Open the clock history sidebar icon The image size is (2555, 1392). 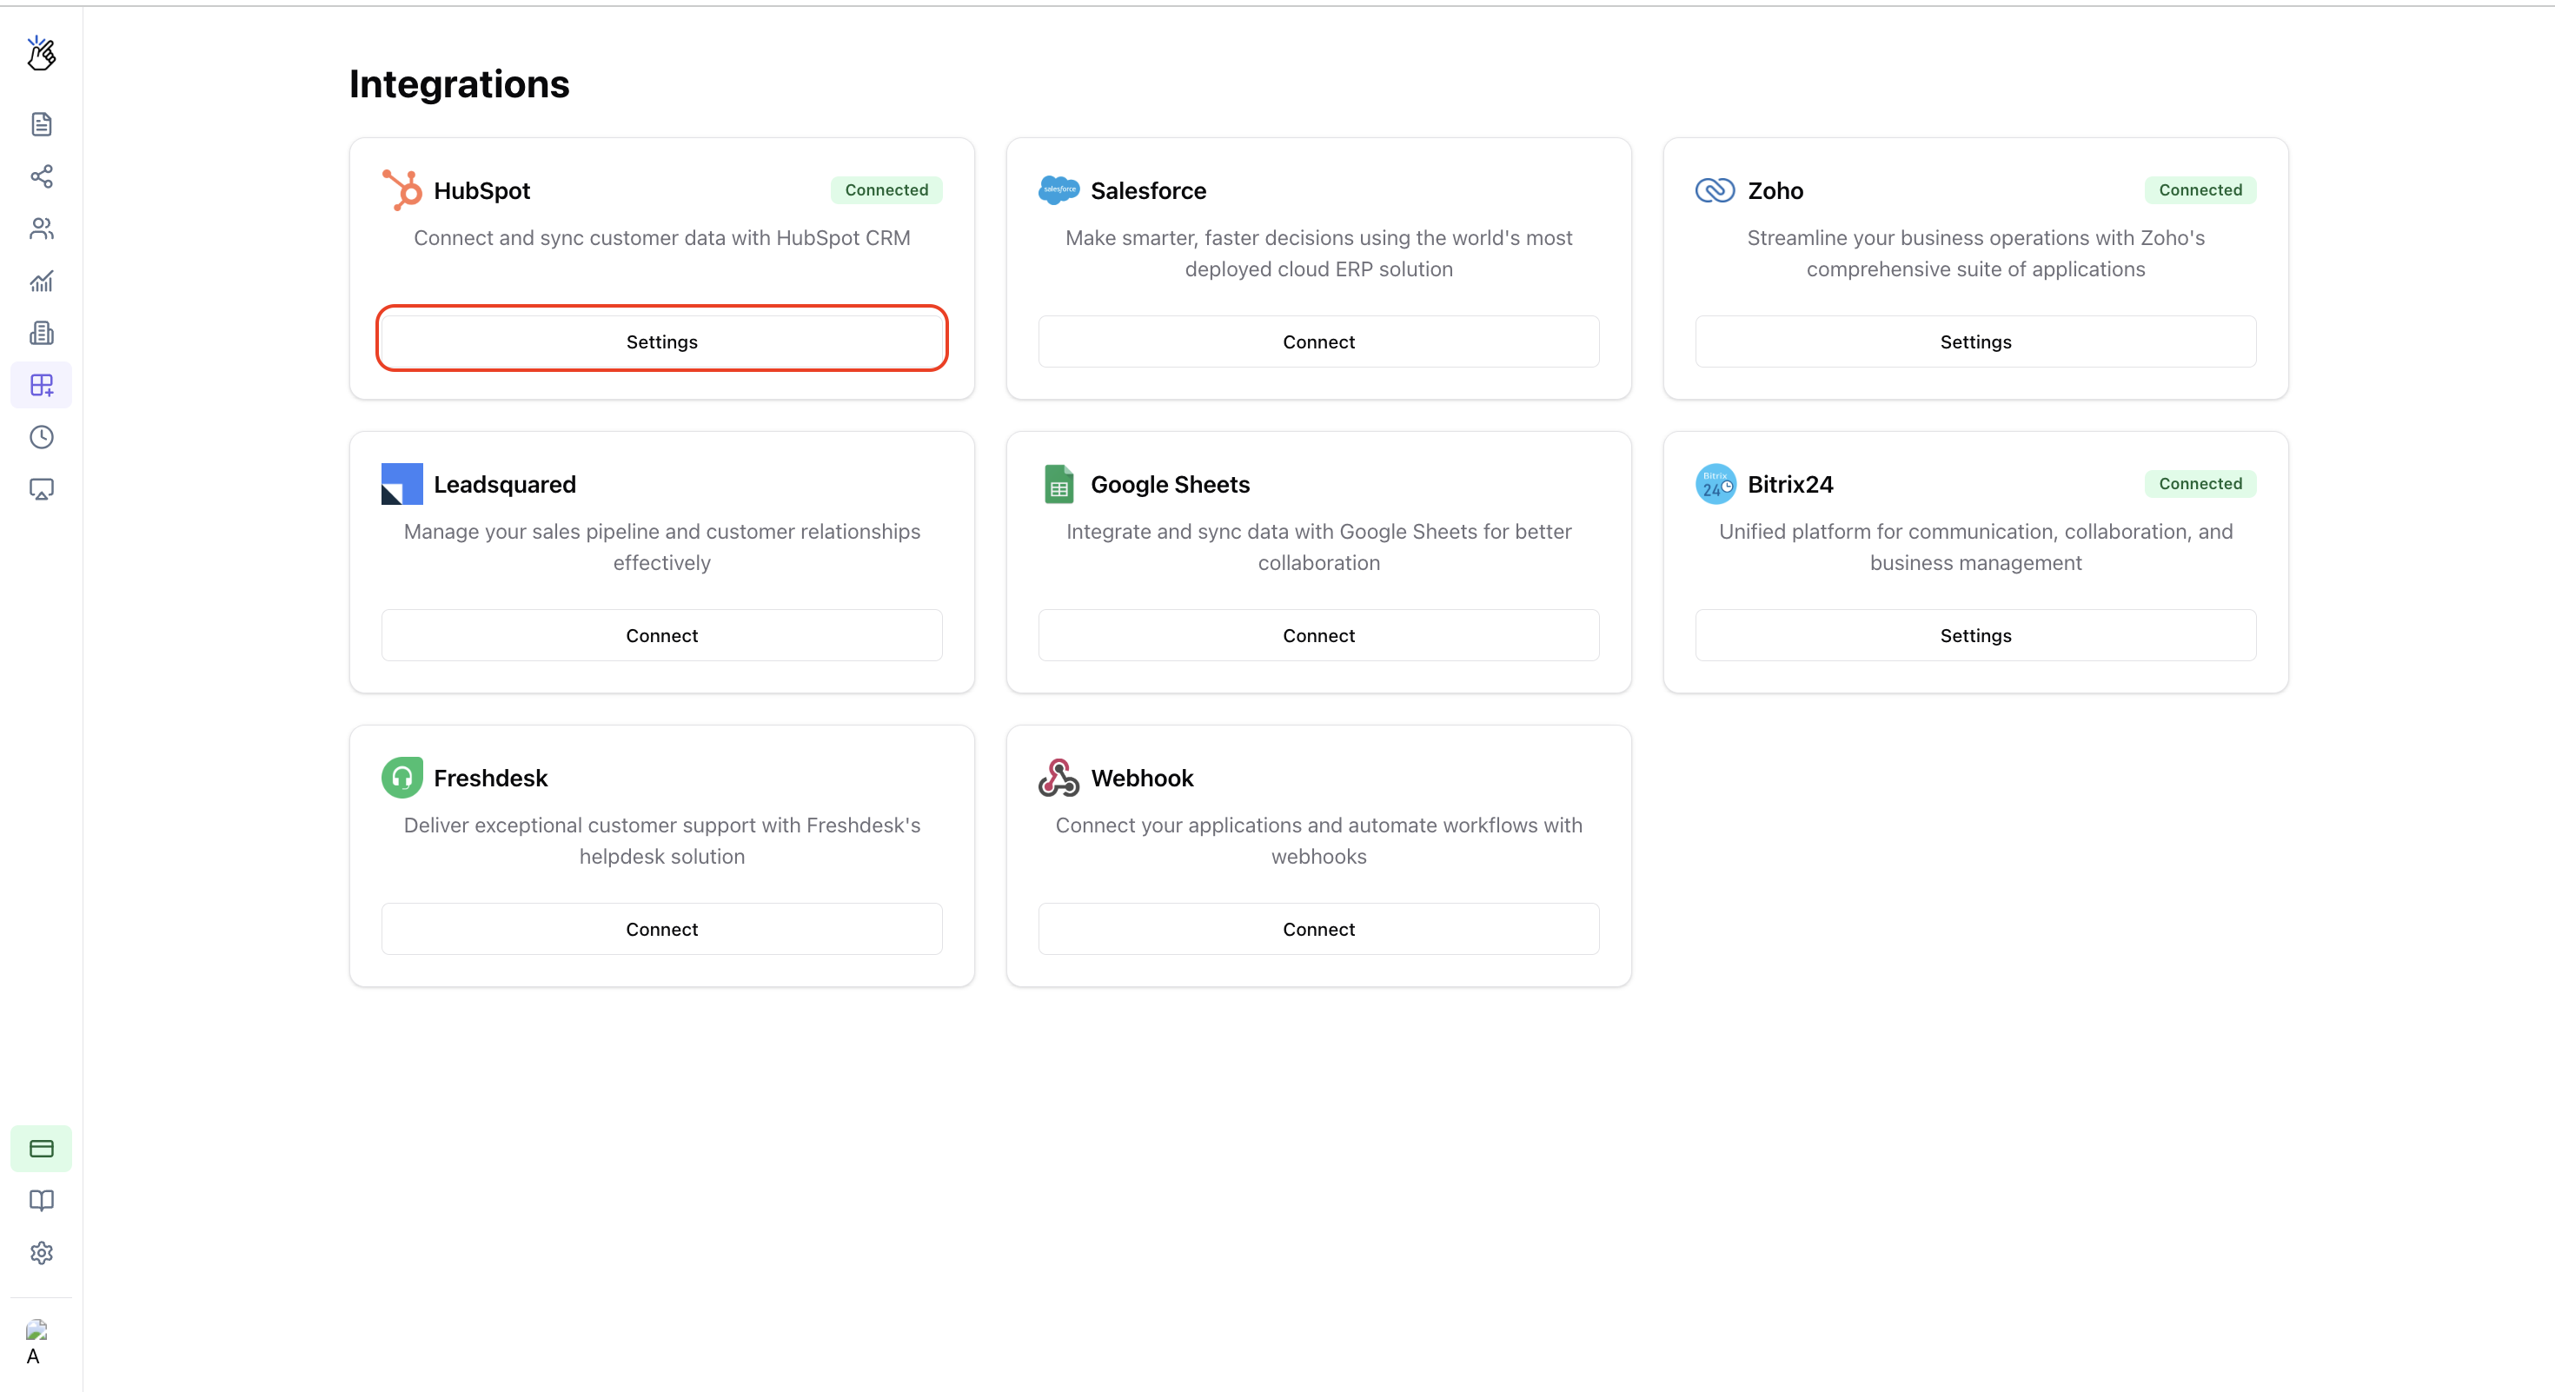click(41, 437)
